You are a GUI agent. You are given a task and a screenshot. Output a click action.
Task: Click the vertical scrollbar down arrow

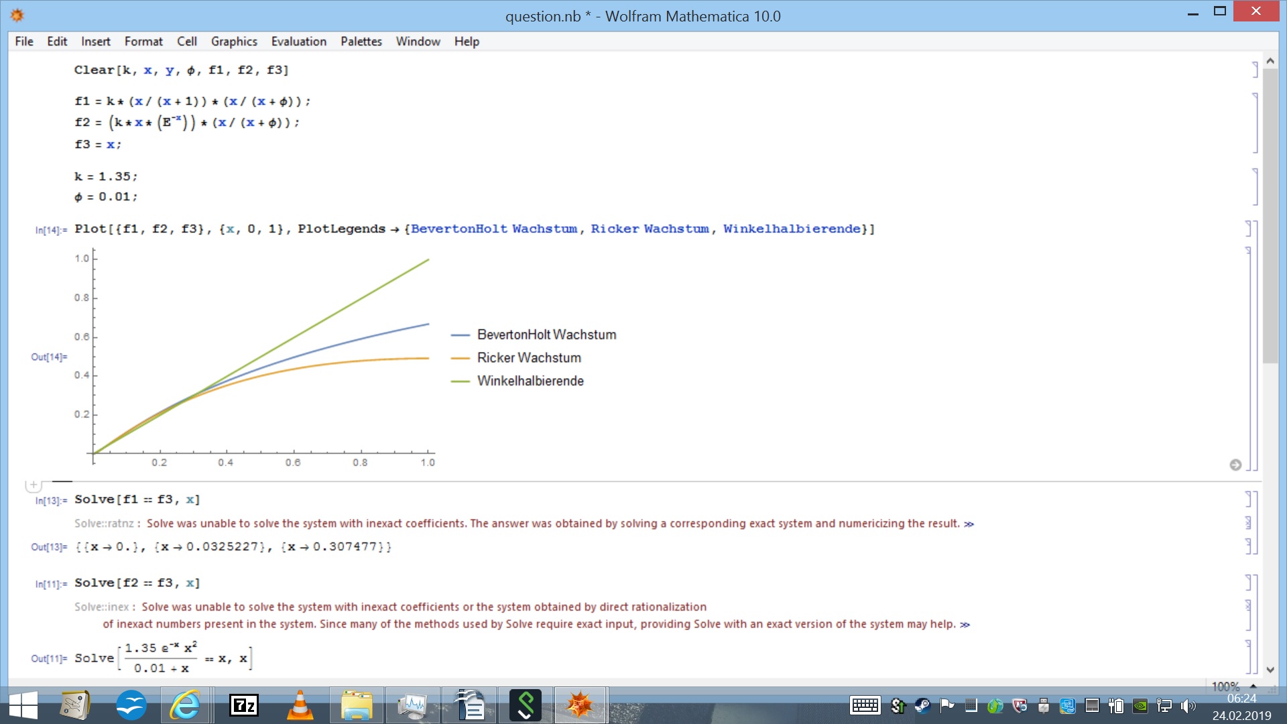(x=1270, y=669)
